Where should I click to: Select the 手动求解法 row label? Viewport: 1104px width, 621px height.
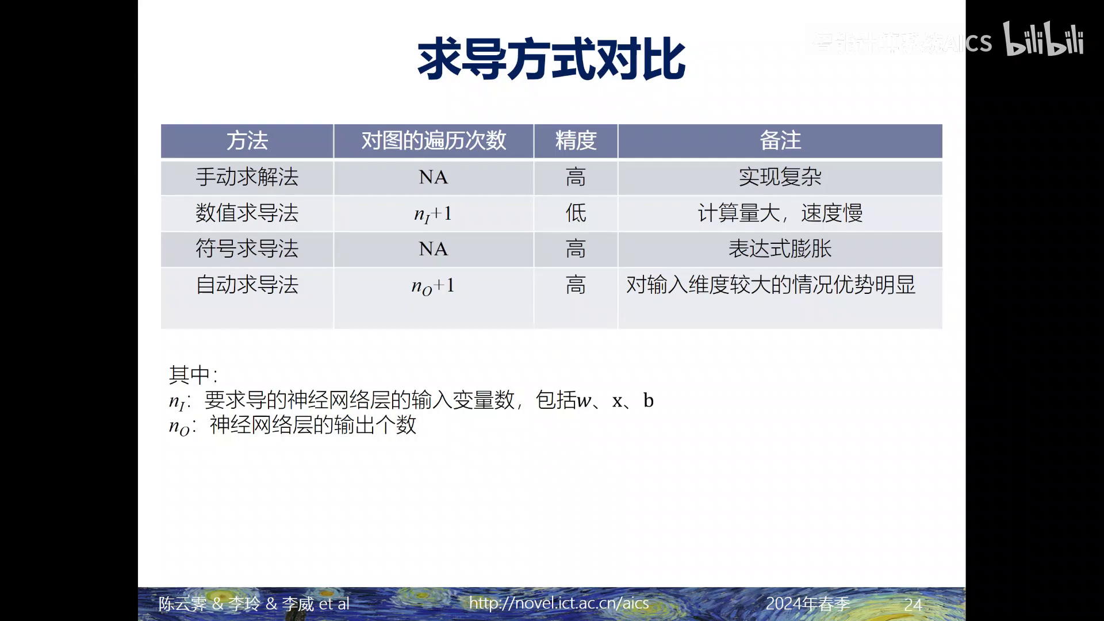[247, 177]
